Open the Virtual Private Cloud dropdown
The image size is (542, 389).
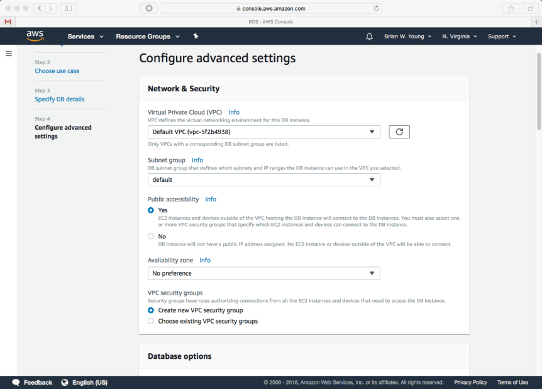(x=263, y=132)
